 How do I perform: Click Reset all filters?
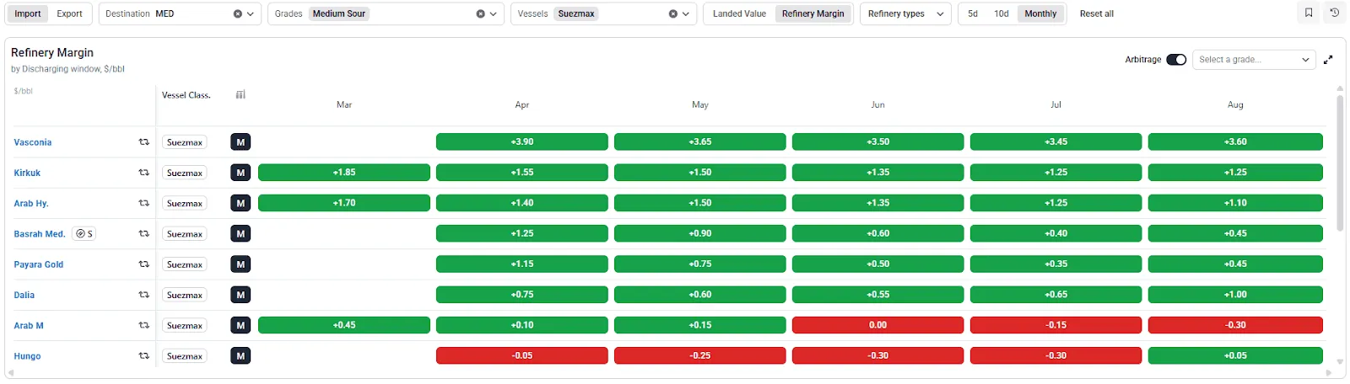click(x=1097, y=13)
